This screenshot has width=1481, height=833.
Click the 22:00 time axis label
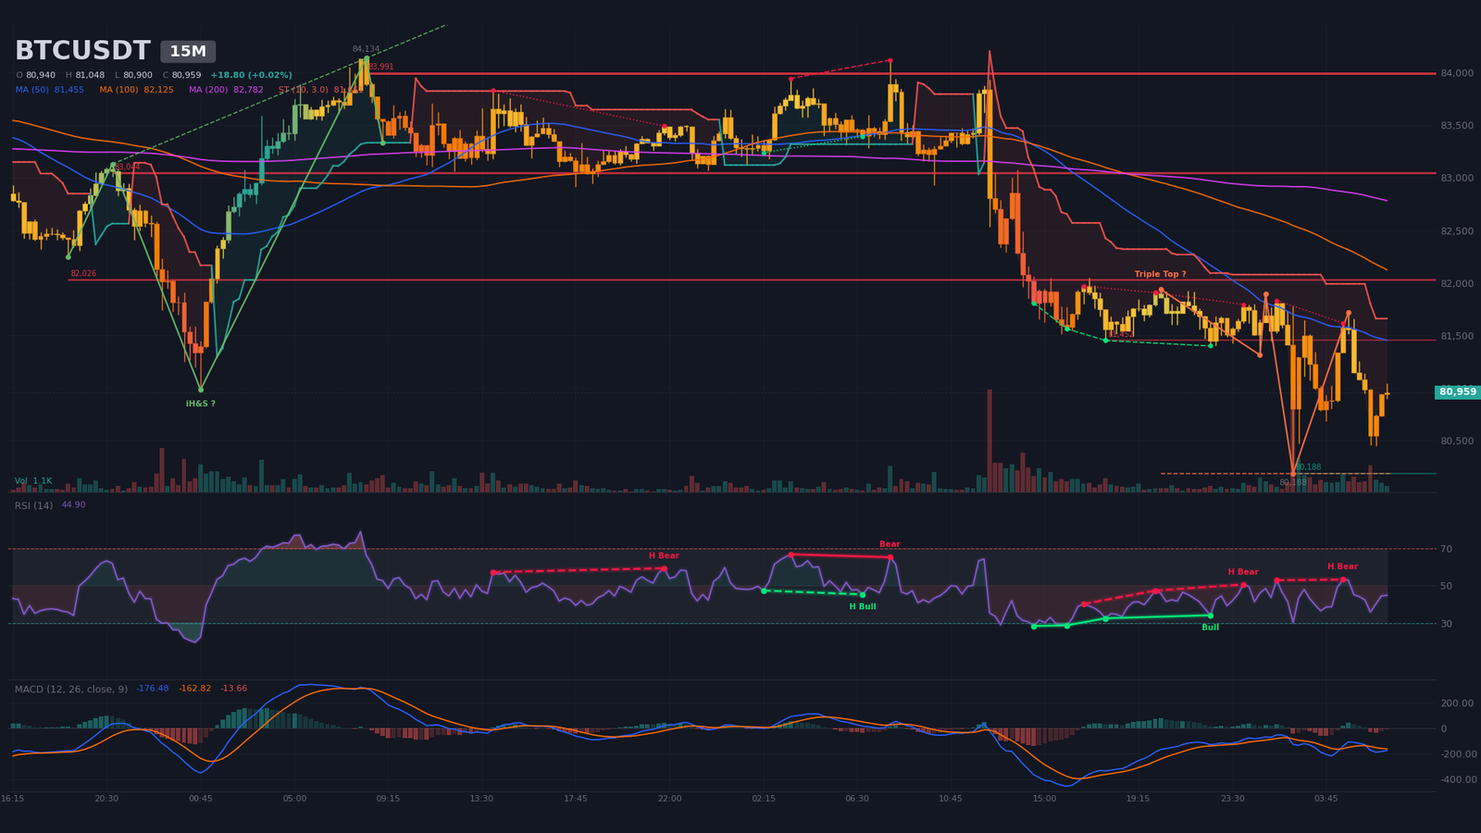[670, 798]
